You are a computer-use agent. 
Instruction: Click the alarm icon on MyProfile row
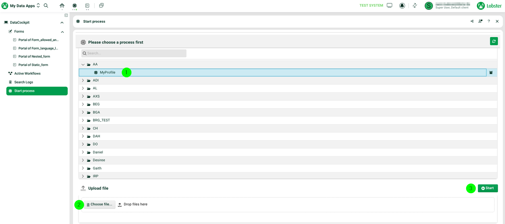coord(491,73)
